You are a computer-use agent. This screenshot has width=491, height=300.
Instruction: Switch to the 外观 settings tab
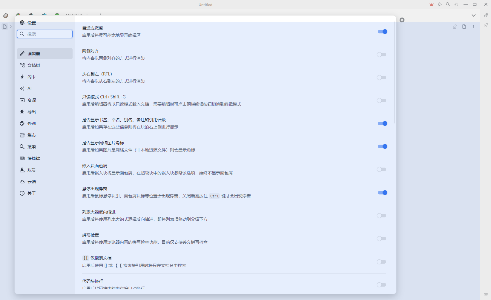click(x=45, y=123)
